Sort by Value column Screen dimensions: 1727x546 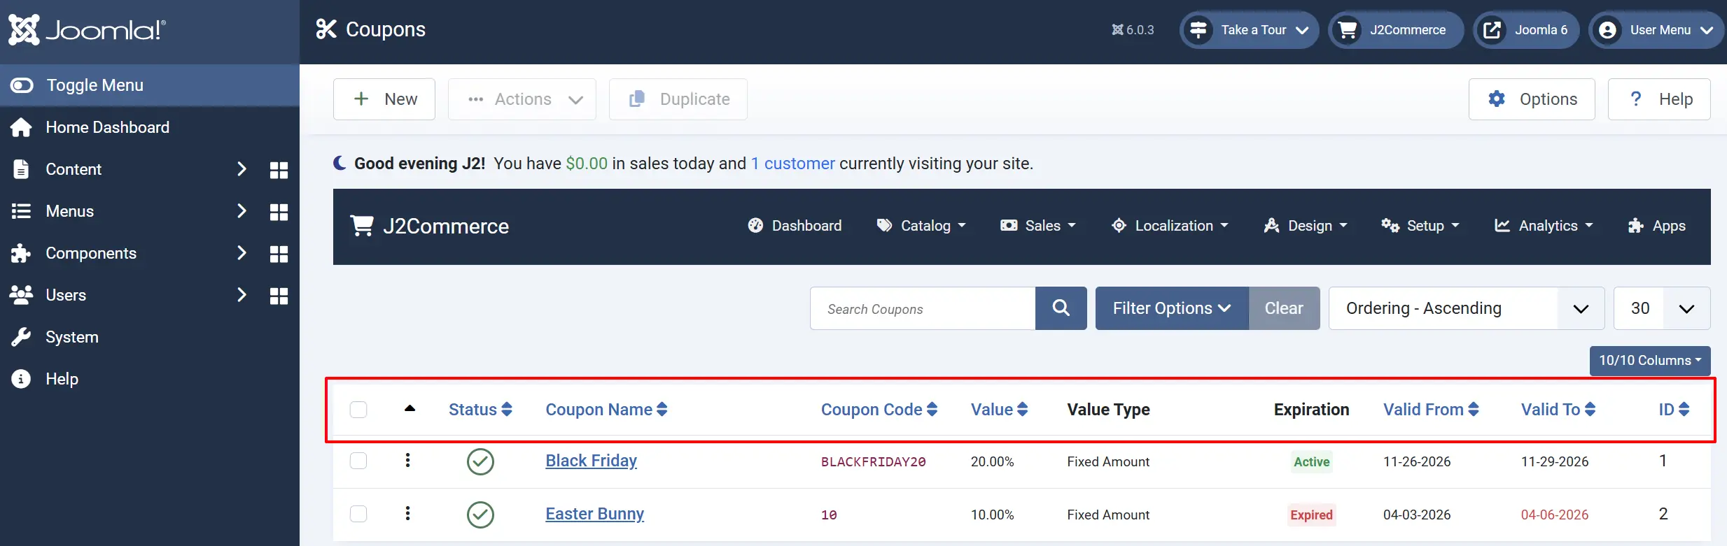(x=999, y=410)
